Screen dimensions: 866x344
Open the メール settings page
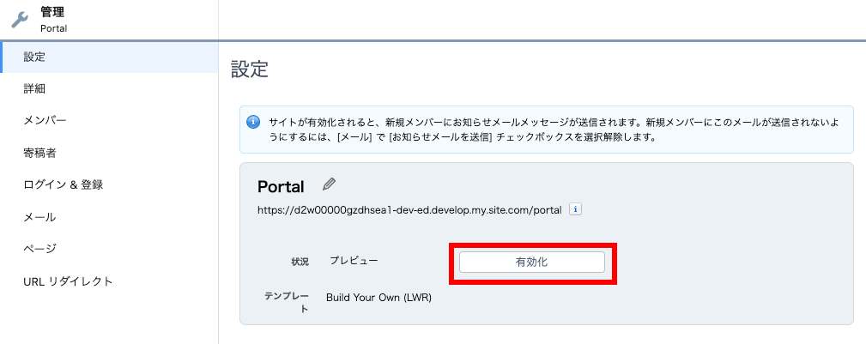39,217
